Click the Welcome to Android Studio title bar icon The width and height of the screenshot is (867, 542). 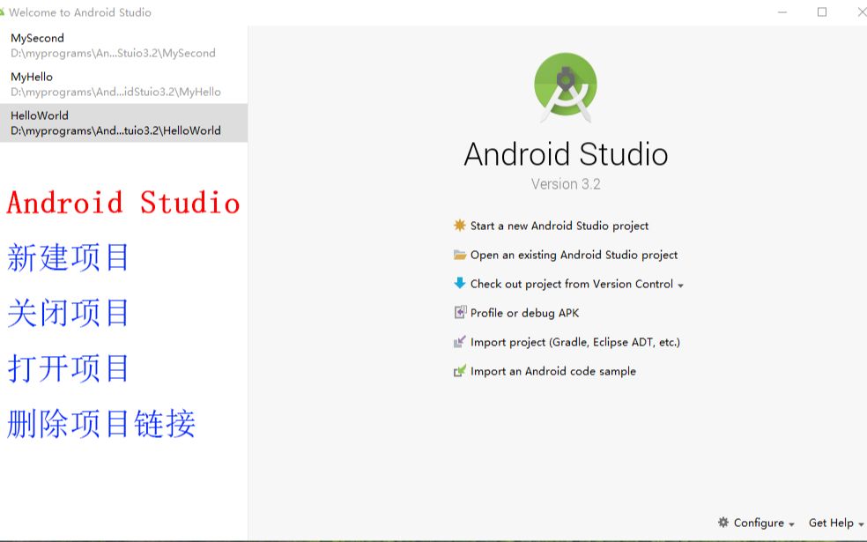pos(8,12)
